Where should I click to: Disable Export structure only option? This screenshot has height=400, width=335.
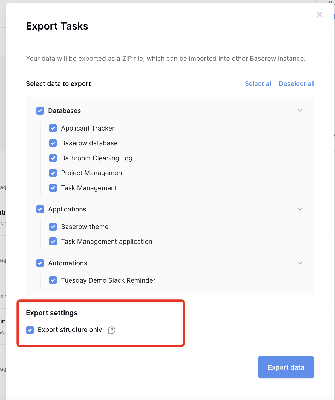(30, 330)
